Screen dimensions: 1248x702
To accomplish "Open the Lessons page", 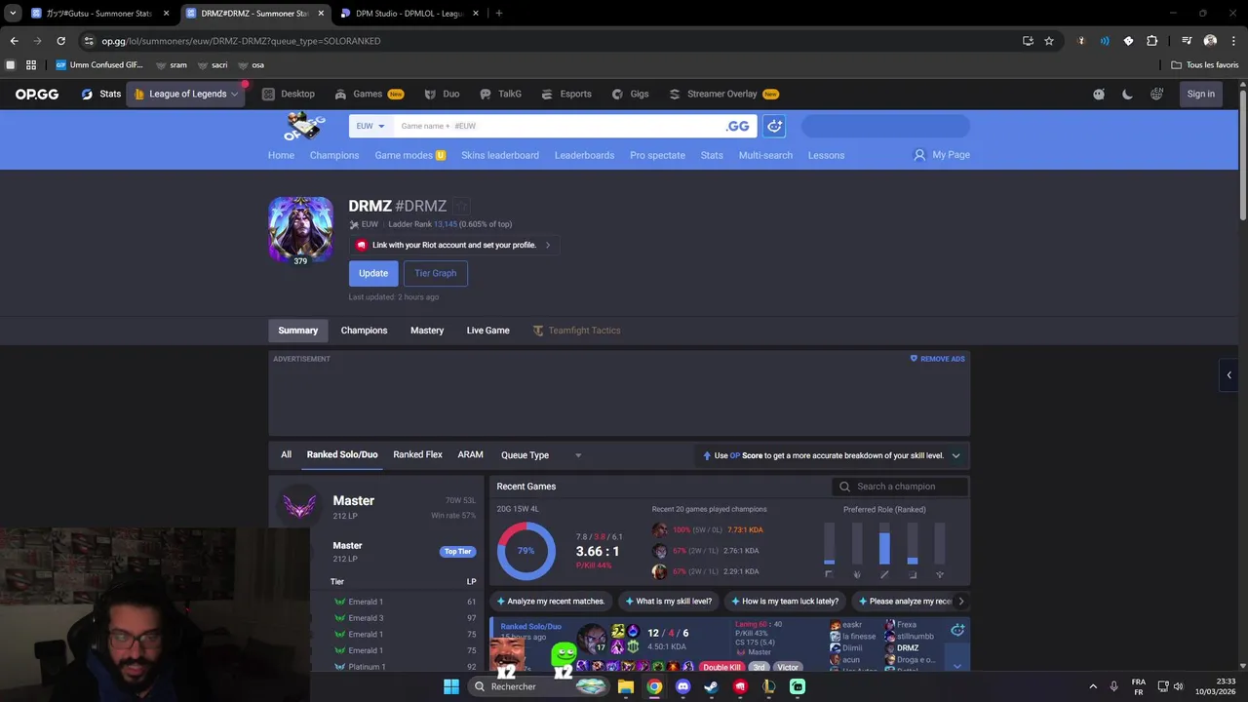I will [x=826, y=155].
